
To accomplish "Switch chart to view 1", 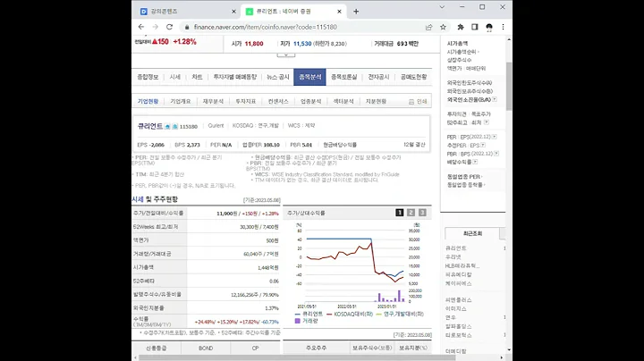I will [x=399, y=213].
